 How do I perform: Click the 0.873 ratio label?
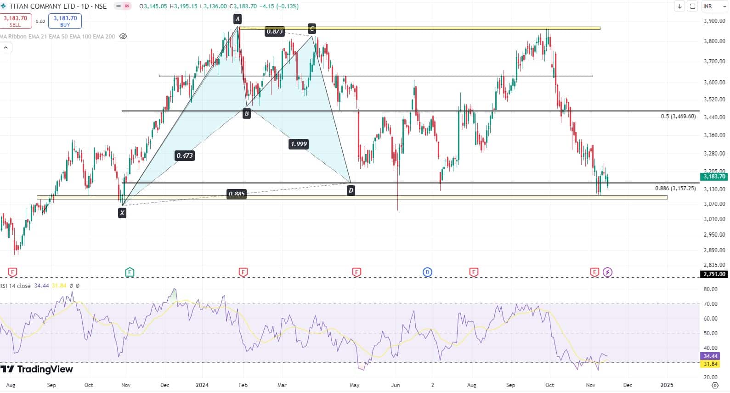275,31
